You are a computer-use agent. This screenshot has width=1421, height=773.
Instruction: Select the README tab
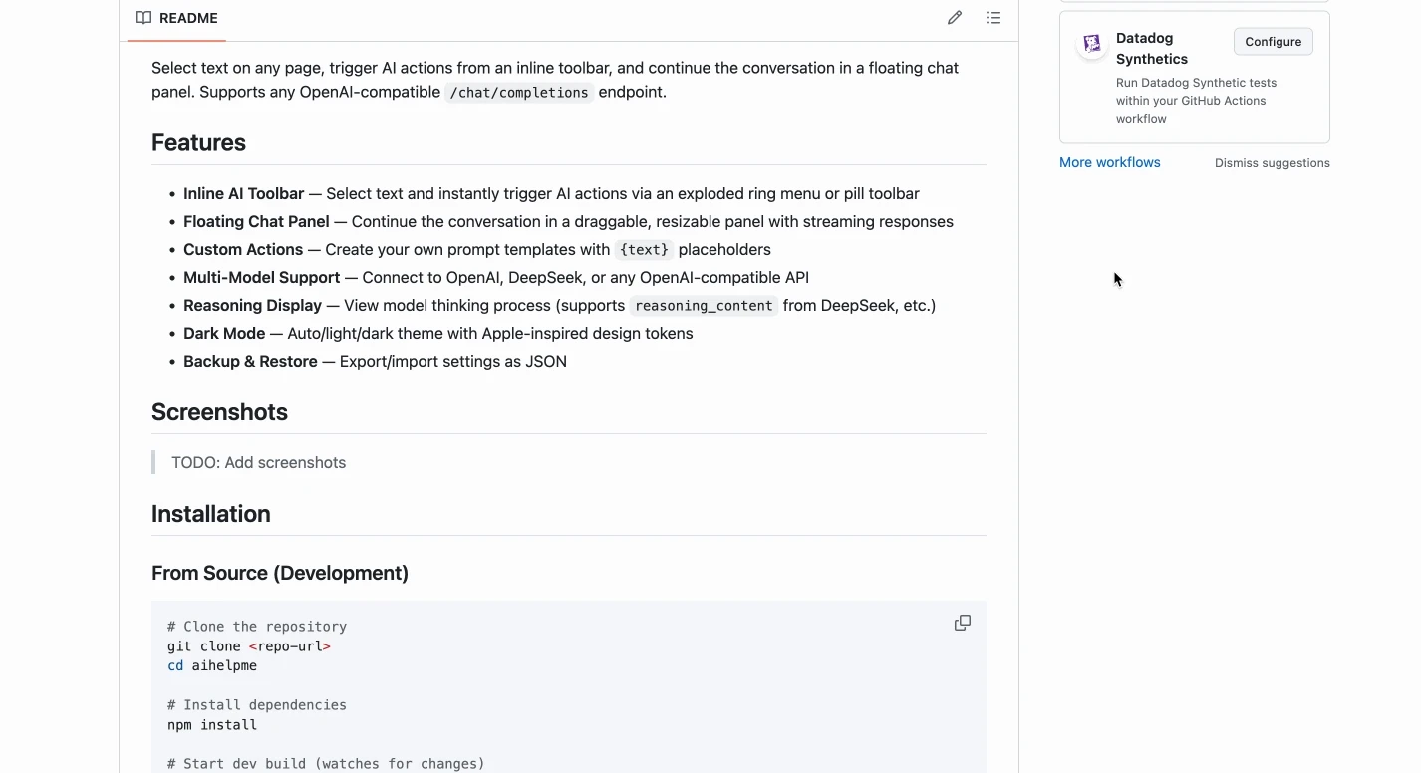tap(177, 18)
